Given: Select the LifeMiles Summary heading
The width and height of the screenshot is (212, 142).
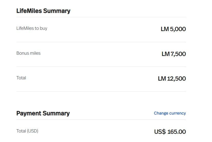Looking at the screenshot, I should coord(43,11).
